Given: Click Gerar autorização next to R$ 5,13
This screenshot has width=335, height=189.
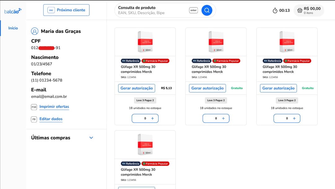Looking at the screenshot, I should (136, 88).
